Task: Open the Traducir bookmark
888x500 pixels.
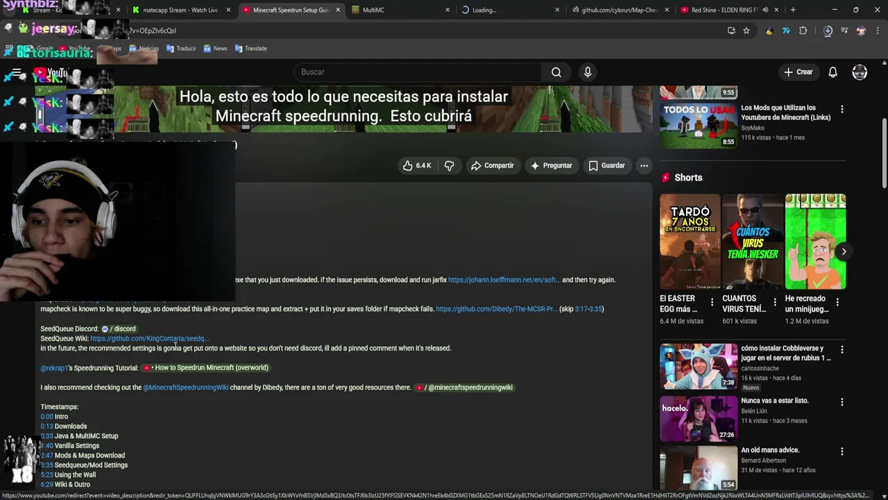Action: [x=180, y=49]
